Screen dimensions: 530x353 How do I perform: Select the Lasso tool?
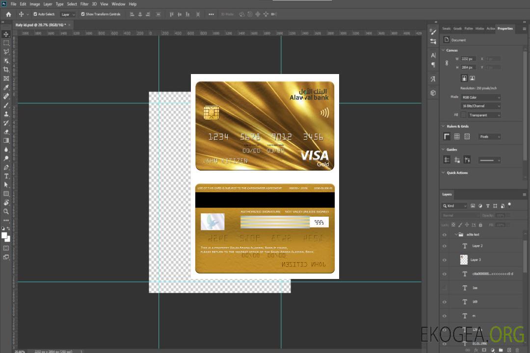coord(6,51)
